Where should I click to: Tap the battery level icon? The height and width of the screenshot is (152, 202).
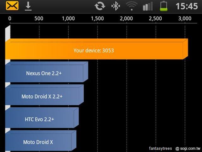click(x=163, y=6)
